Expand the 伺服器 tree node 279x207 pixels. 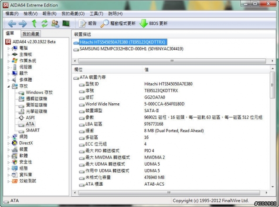[8, 67]
